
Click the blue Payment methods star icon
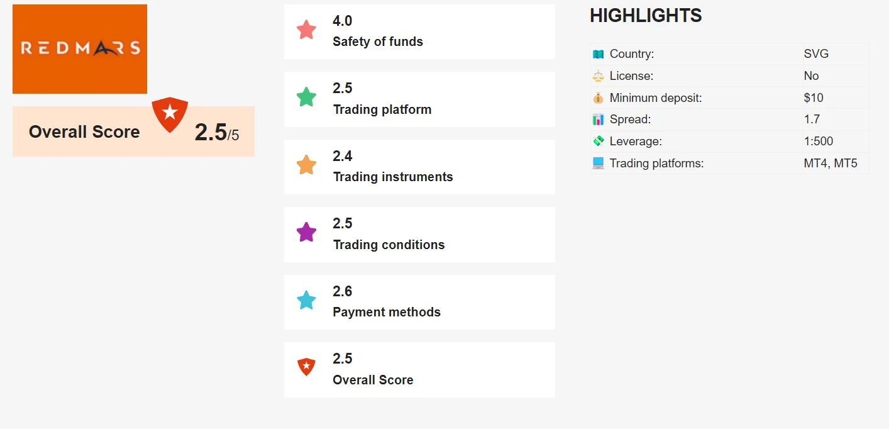coord(306,300)
